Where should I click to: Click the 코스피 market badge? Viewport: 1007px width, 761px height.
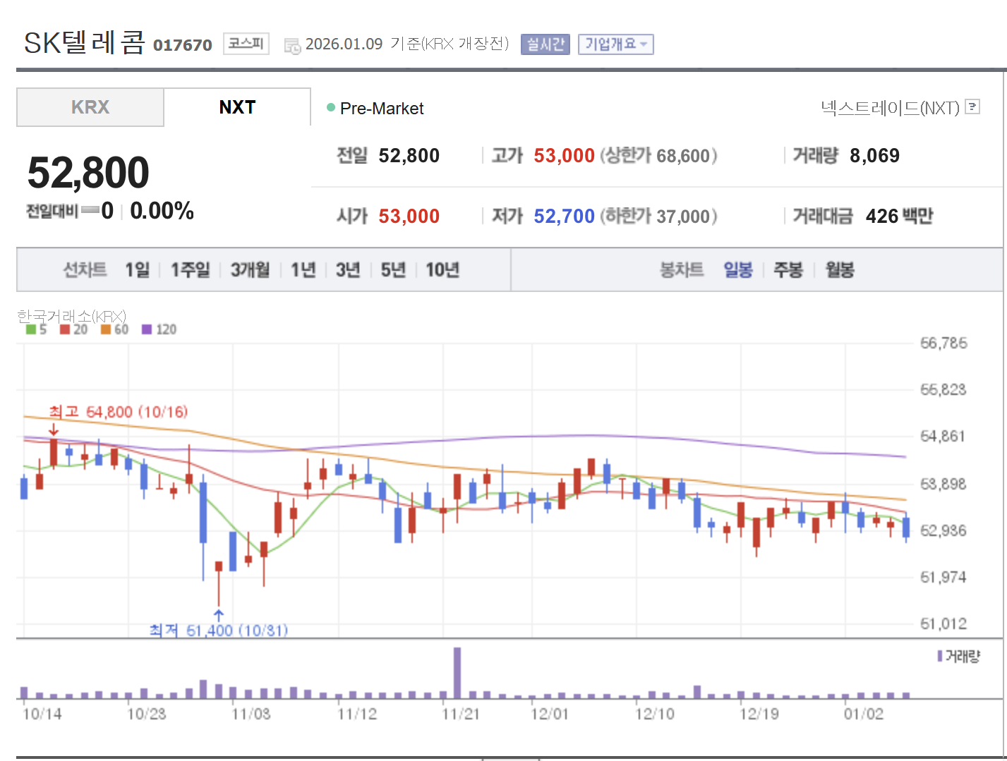pyautogui.click(x=246, y=44)
